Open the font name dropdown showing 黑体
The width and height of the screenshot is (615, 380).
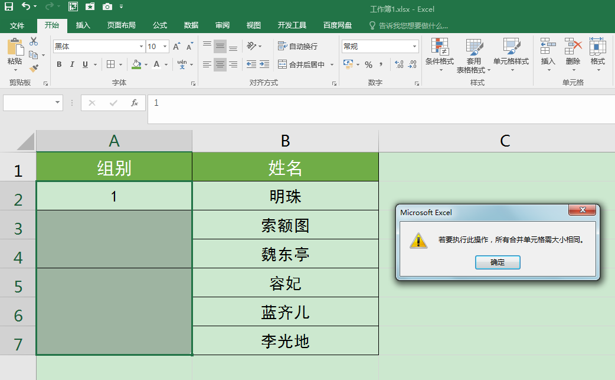click(x=141, y=46)
